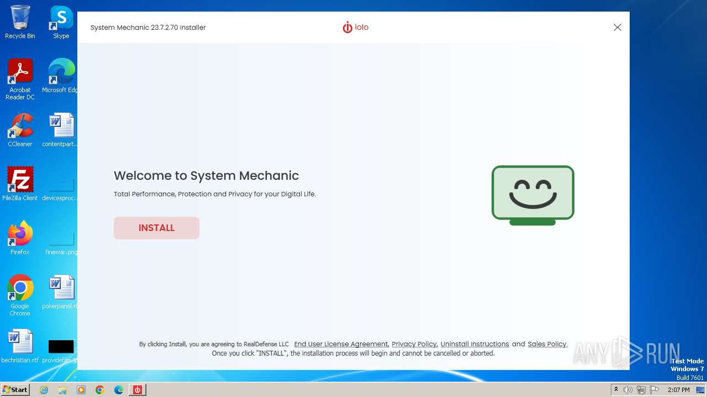The image size is (707, 397).
Task: Click the smiling monitor illustration
Action: 533,195
